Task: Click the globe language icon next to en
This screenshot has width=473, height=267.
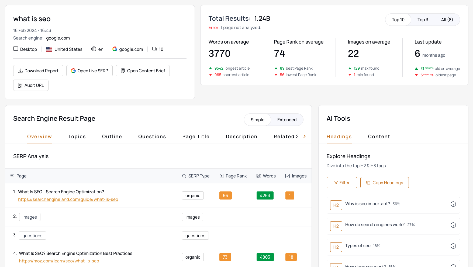Action: (94, 49)
